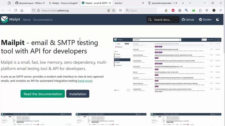This screenshot has height=126, width=225.
Task: Open the account profile toolbar icon
Action: 180,10
